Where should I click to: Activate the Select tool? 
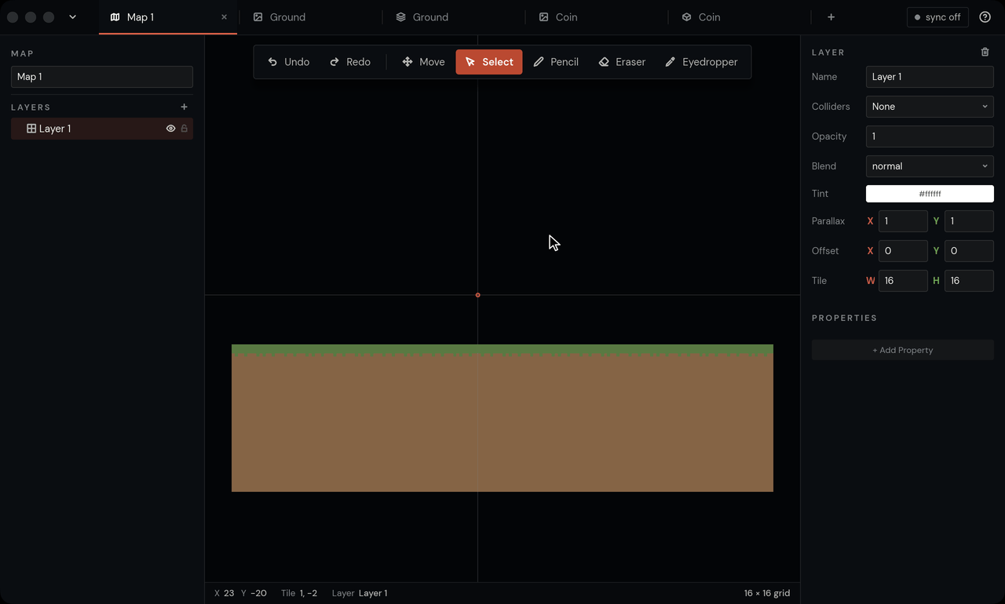click(489, 62)
